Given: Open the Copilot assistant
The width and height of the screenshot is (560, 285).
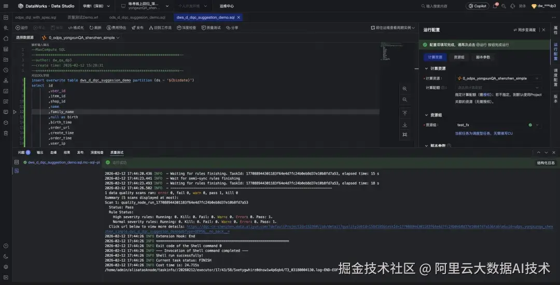Looking at the screenshot, I should point(478,6).
